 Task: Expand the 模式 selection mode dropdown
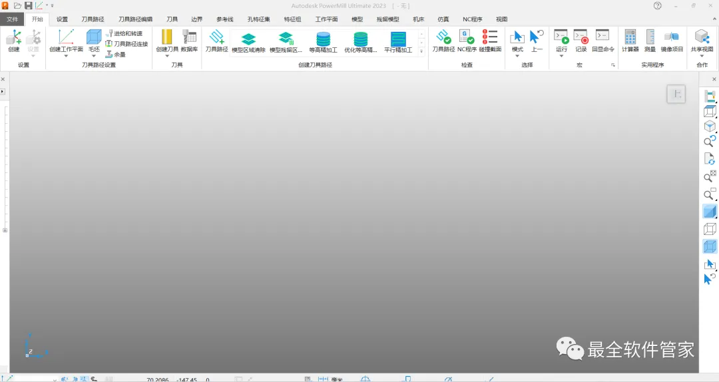[x=517, y=56]
